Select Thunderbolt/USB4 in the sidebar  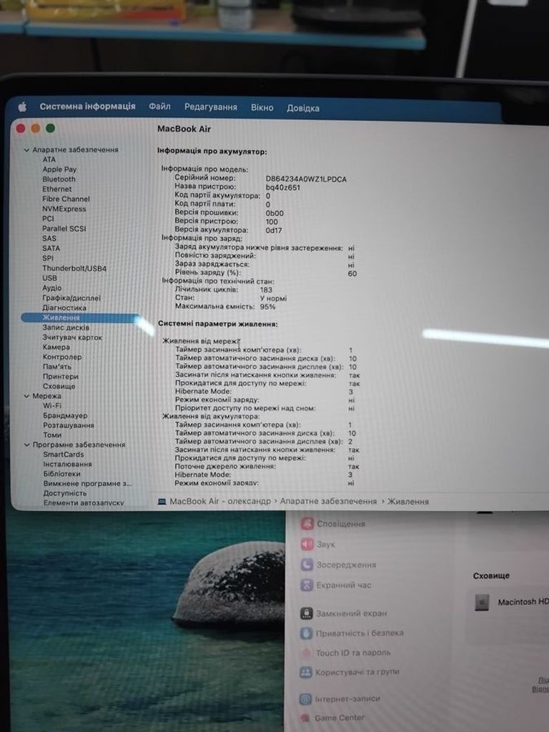click(74, 268)
